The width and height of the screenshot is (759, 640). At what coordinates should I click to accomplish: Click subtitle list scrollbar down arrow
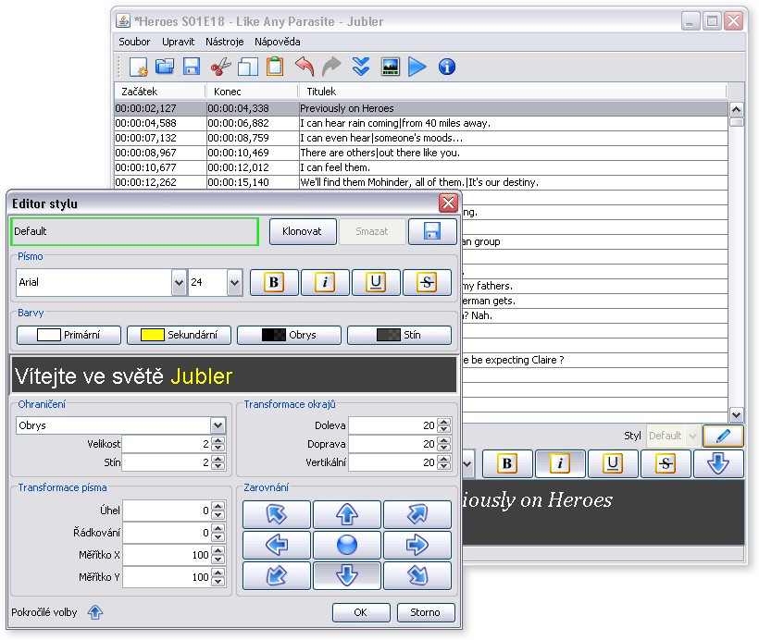coord(736,414)
